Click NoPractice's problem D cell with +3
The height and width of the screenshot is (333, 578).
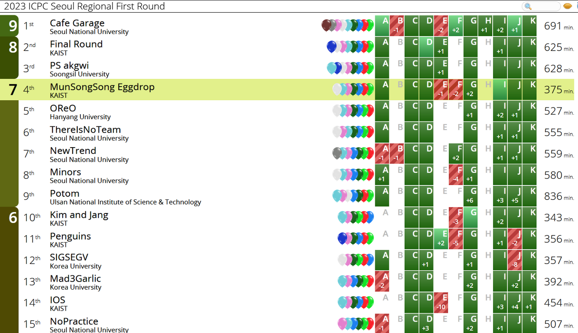tap(426, 324)
